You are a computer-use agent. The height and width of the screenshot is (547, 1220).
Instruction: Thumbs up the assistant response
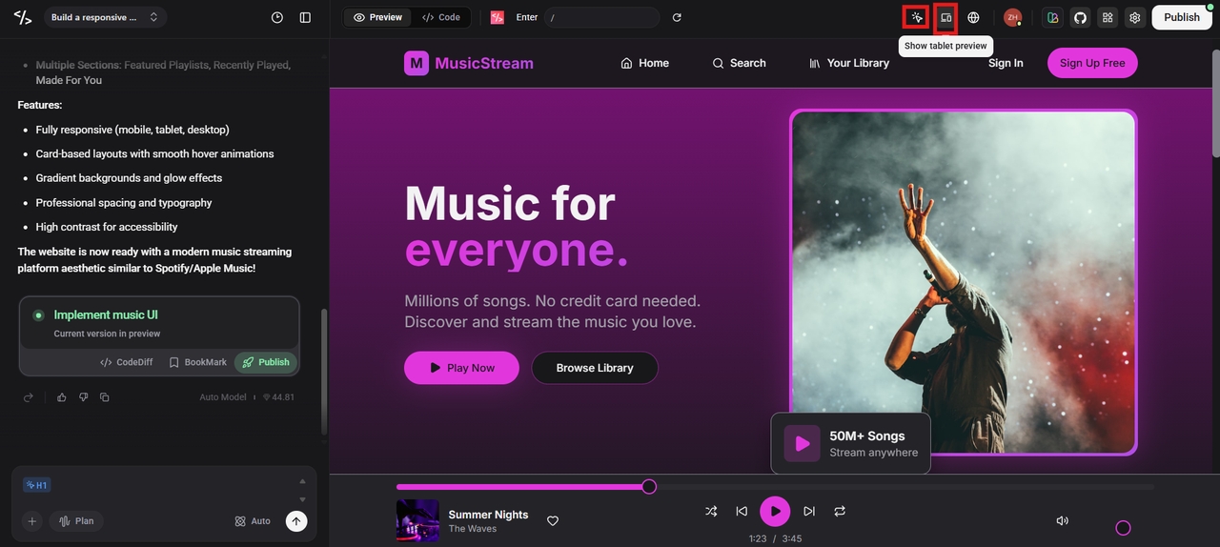coord(62,397)
